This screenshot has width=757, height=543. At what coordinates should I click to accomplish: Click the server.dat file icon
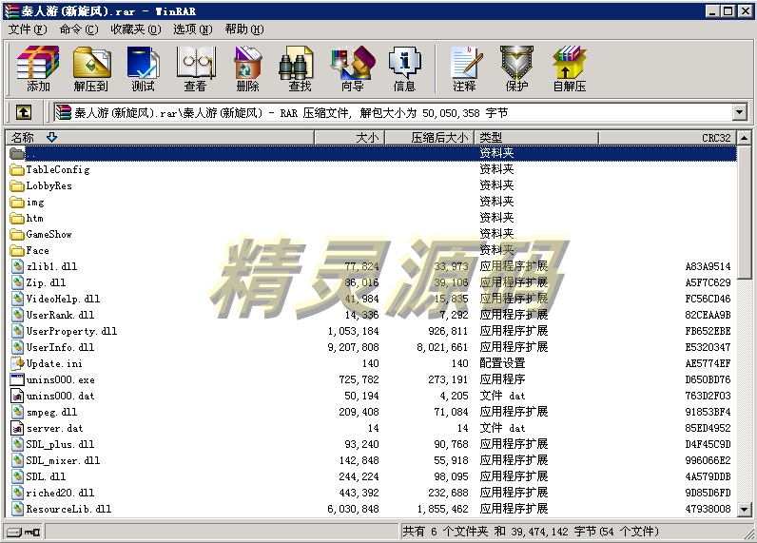tap(17, 428)
